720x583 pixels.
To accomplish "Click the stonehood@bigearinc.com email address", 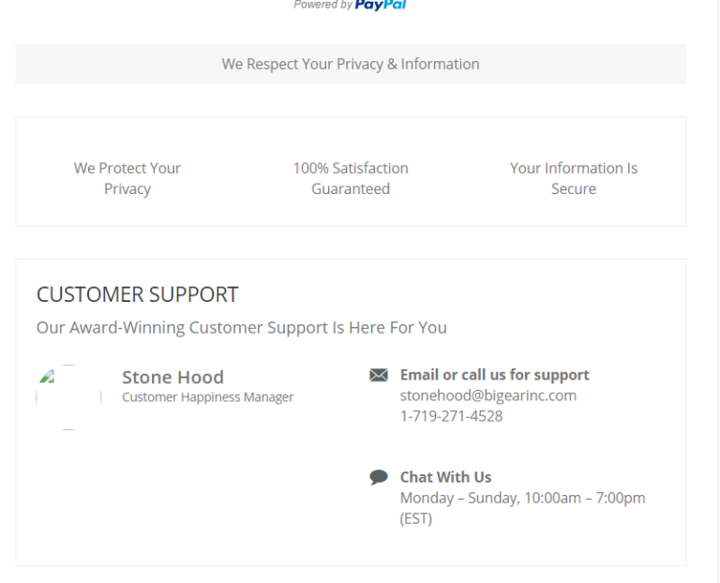I will 488,396.
